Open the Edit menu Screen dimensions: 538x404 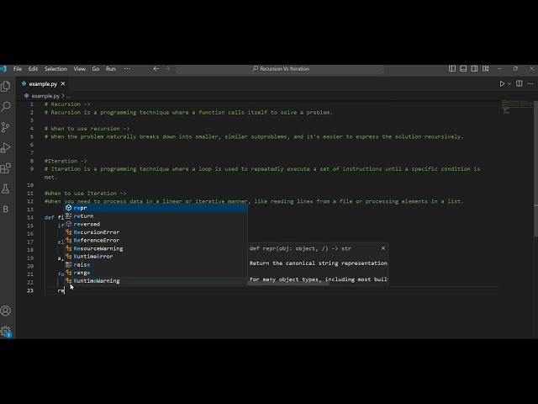coord(33,69)
